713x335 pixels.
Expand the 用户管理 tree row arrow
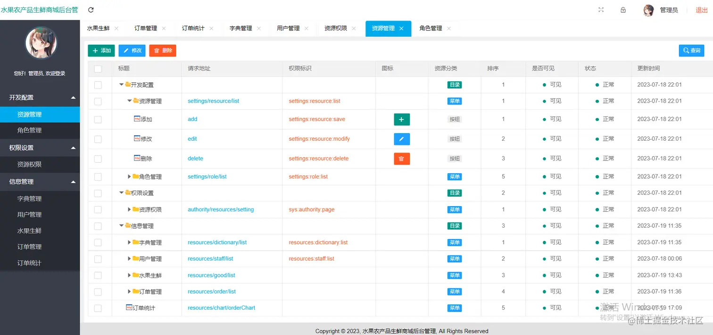coord(129,259)
